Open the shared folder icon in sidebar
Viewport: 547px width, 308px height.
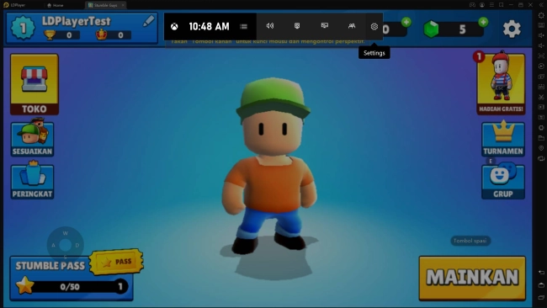click(x=541, y=138)
